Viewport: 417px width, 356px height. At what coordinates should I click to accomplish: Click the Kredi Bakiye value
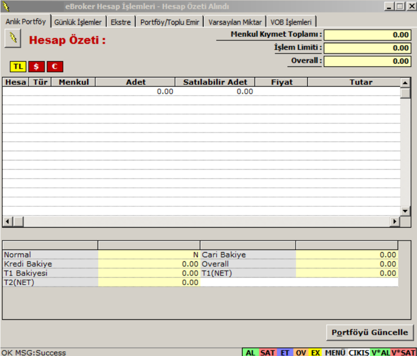tap(149, 264)
